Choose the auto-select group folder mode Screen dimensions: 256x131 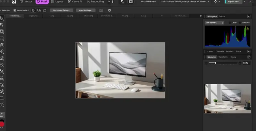pyautogui.click(x=44, y=10)
